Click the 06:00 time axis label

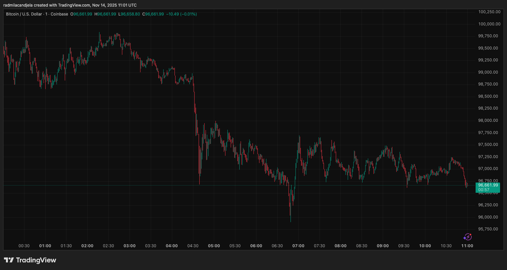tap(256, 246)
